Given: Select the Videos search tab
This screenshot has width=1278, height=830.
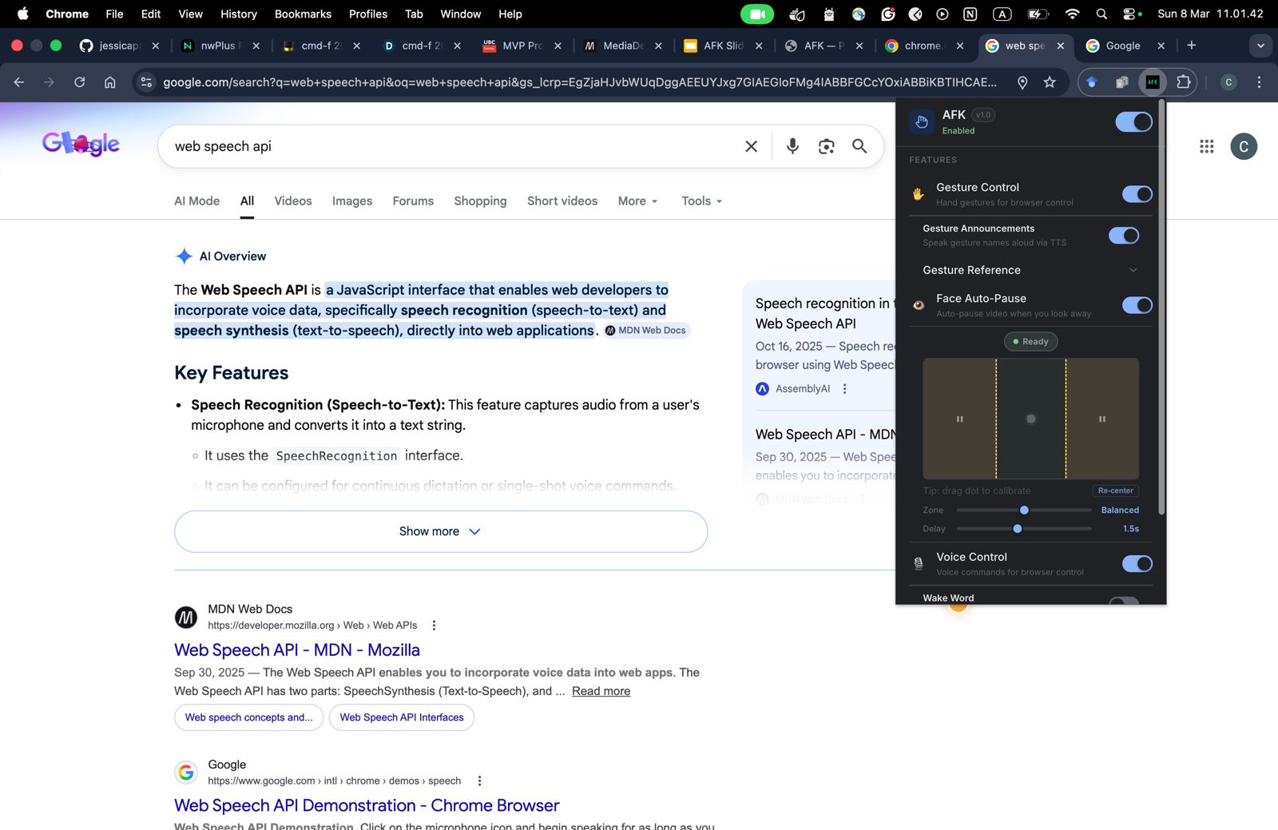Looking at the screenshot, I should tap(293, 201).
